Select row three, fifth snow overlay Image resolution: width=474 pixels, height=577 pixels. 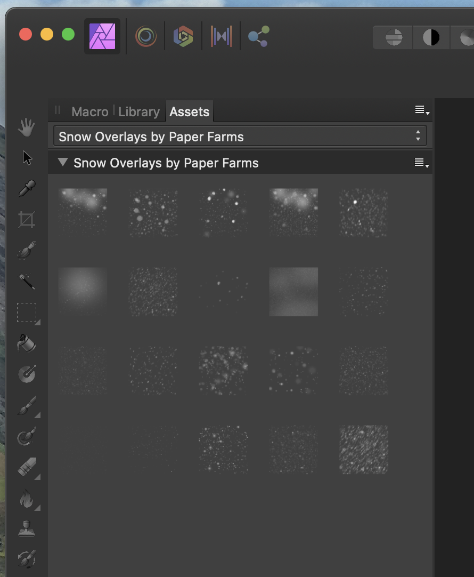tap(364, 371)
